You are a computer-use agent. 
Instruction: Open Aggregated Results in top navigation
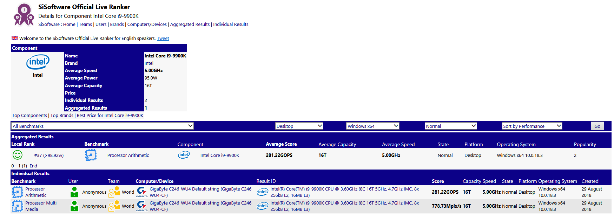click(190, 25)
